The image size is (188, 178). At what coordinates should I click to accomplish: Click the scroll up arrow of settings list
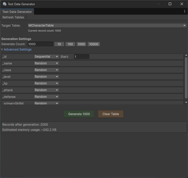tap(186, 55)
